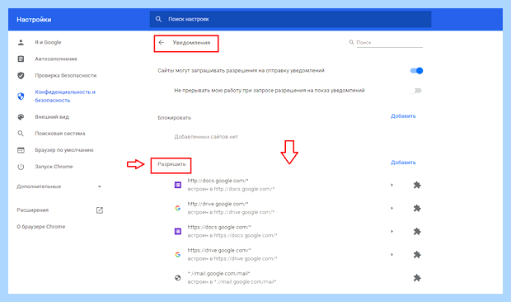
Task: Click the Google favicon of https://drive.google.com
Action: pos(177,254)
